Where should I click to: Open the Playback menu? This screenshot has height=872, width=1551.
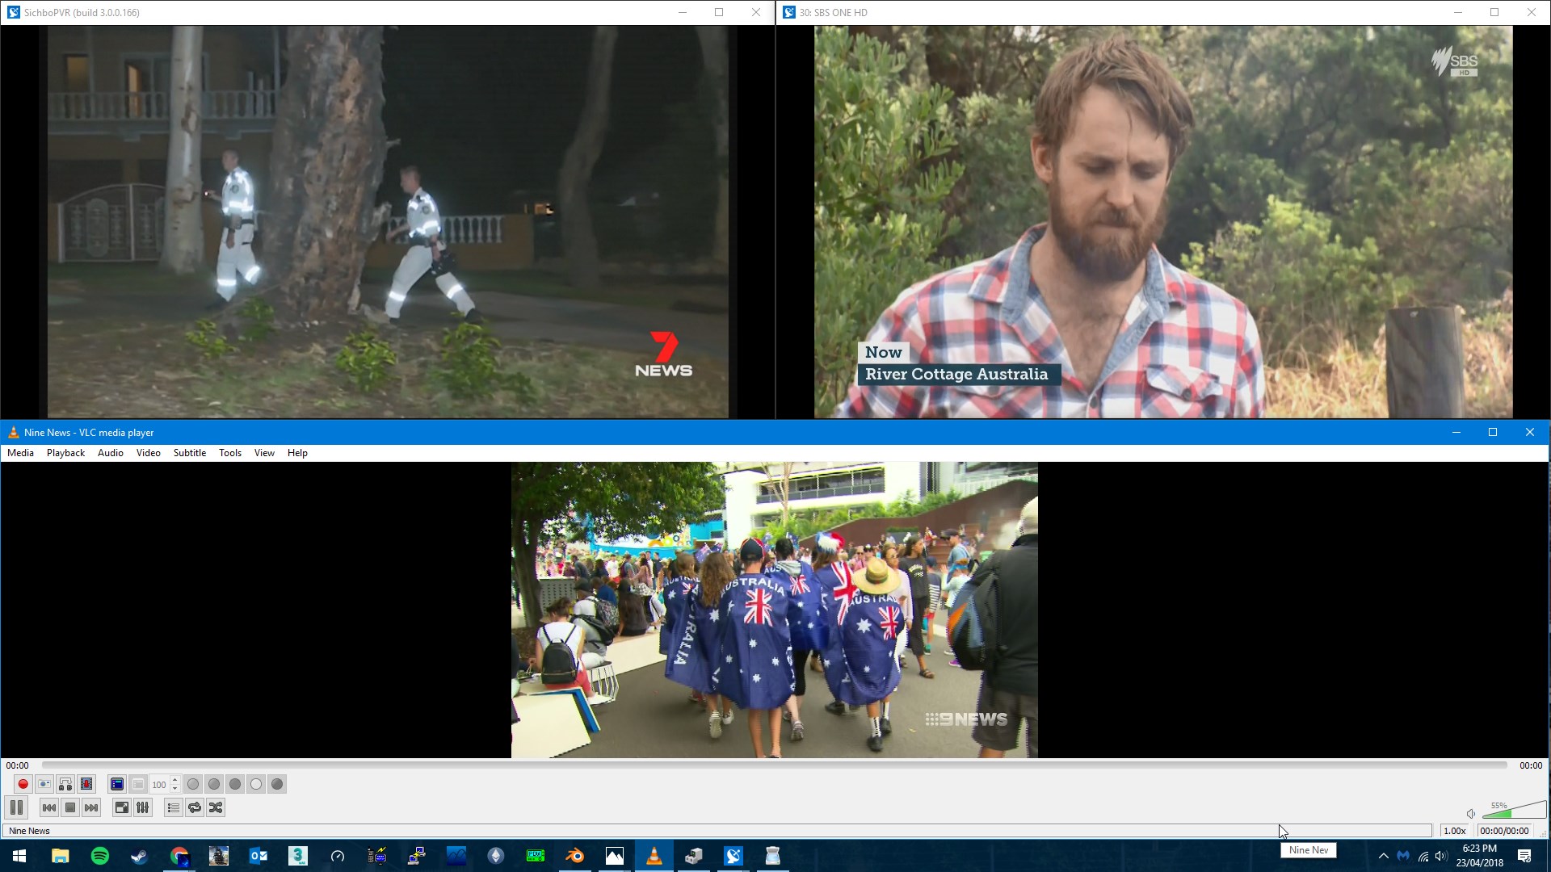(x=65, y=453)
